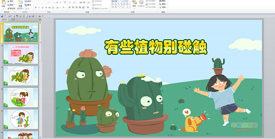Viewport: 275px width, 139px height.
Task: Select the rounded rectangle shape in gallery
Action: click(x=113, y=4)
